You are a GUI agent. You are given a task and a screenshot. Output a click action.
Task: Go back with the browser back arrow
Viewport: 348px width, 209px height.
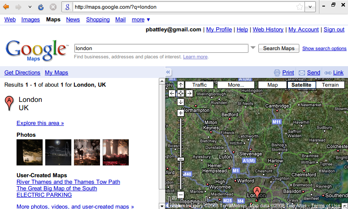[x=6, y=7]
